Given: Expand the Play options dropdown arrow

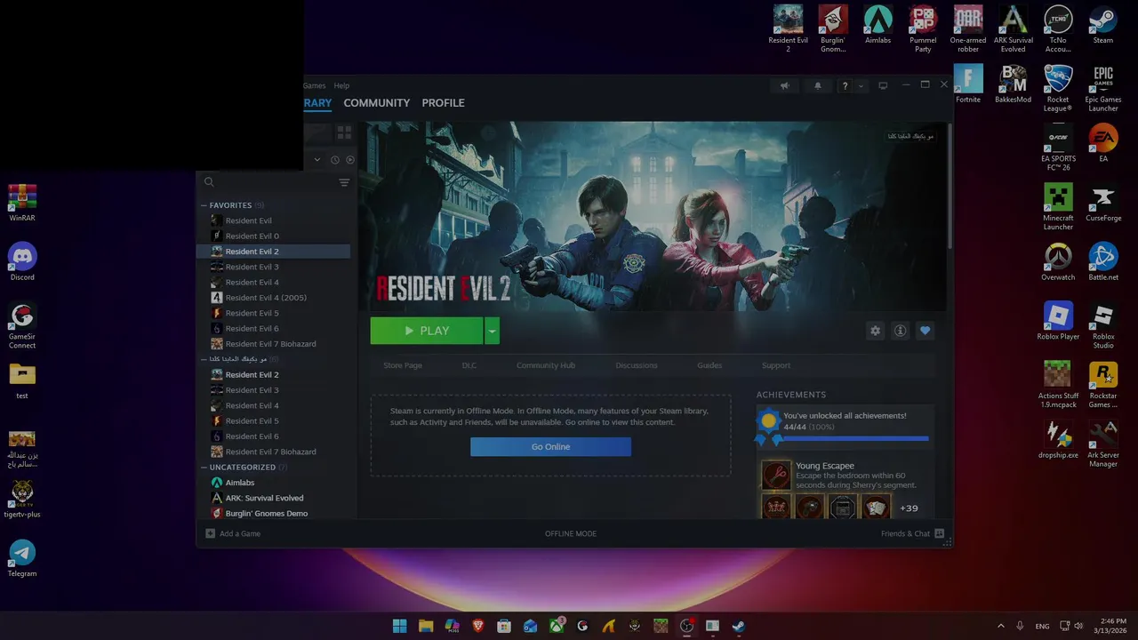Looking at the screenshot, I should click(x=492, y=331).
